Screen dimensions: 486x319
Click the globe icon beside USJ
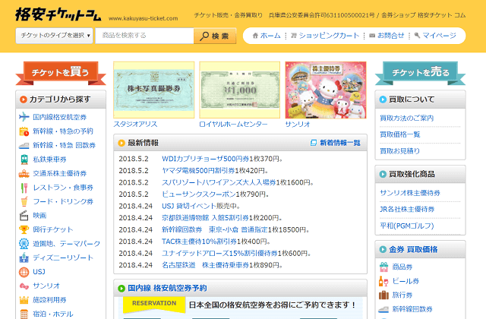pyautogui.click(x=24, y=272)
